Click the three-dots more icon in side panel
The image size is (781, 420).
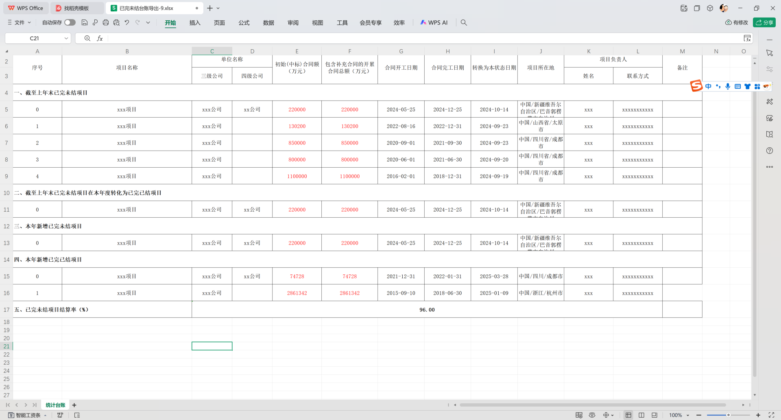pos(770,167)
